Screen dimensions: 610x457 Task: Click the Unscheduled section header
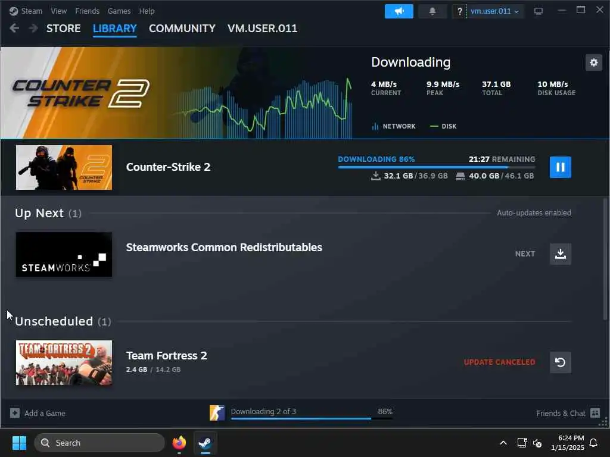point(63,321)
